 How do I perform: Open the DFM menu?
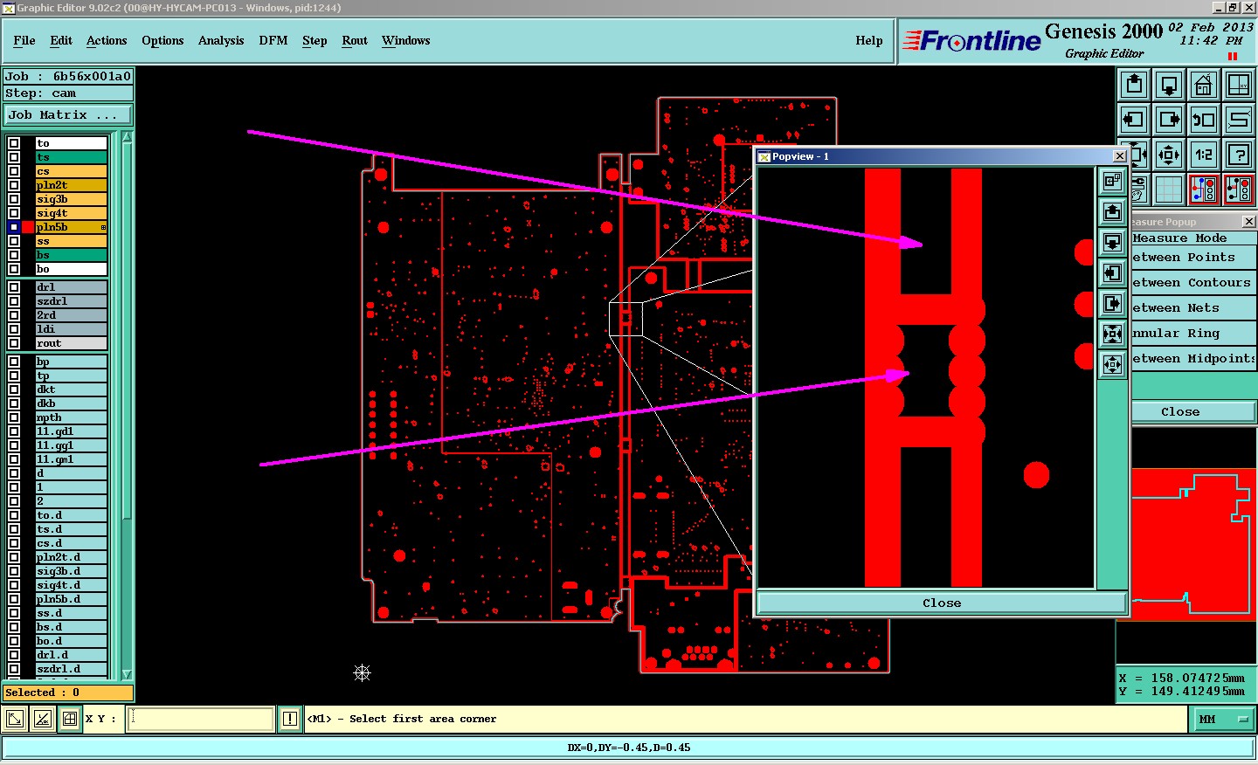tap(273, 40)
